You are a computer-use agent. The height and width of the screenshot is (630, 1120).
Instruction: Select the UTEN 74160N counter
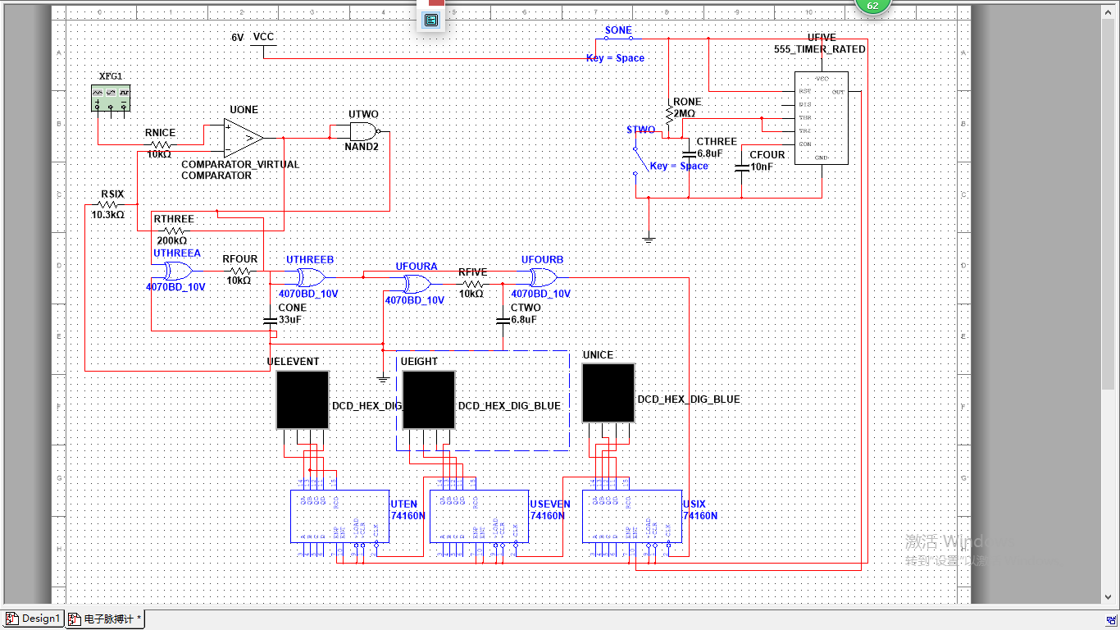[339, 516]
